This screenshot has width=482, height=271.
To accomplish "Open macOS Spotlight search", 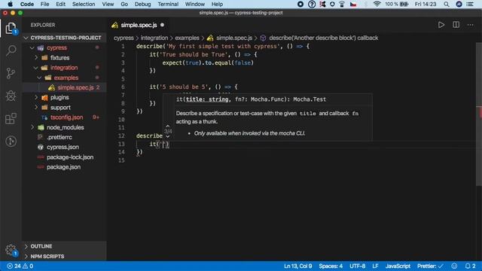I will click(x=447, y=5).
